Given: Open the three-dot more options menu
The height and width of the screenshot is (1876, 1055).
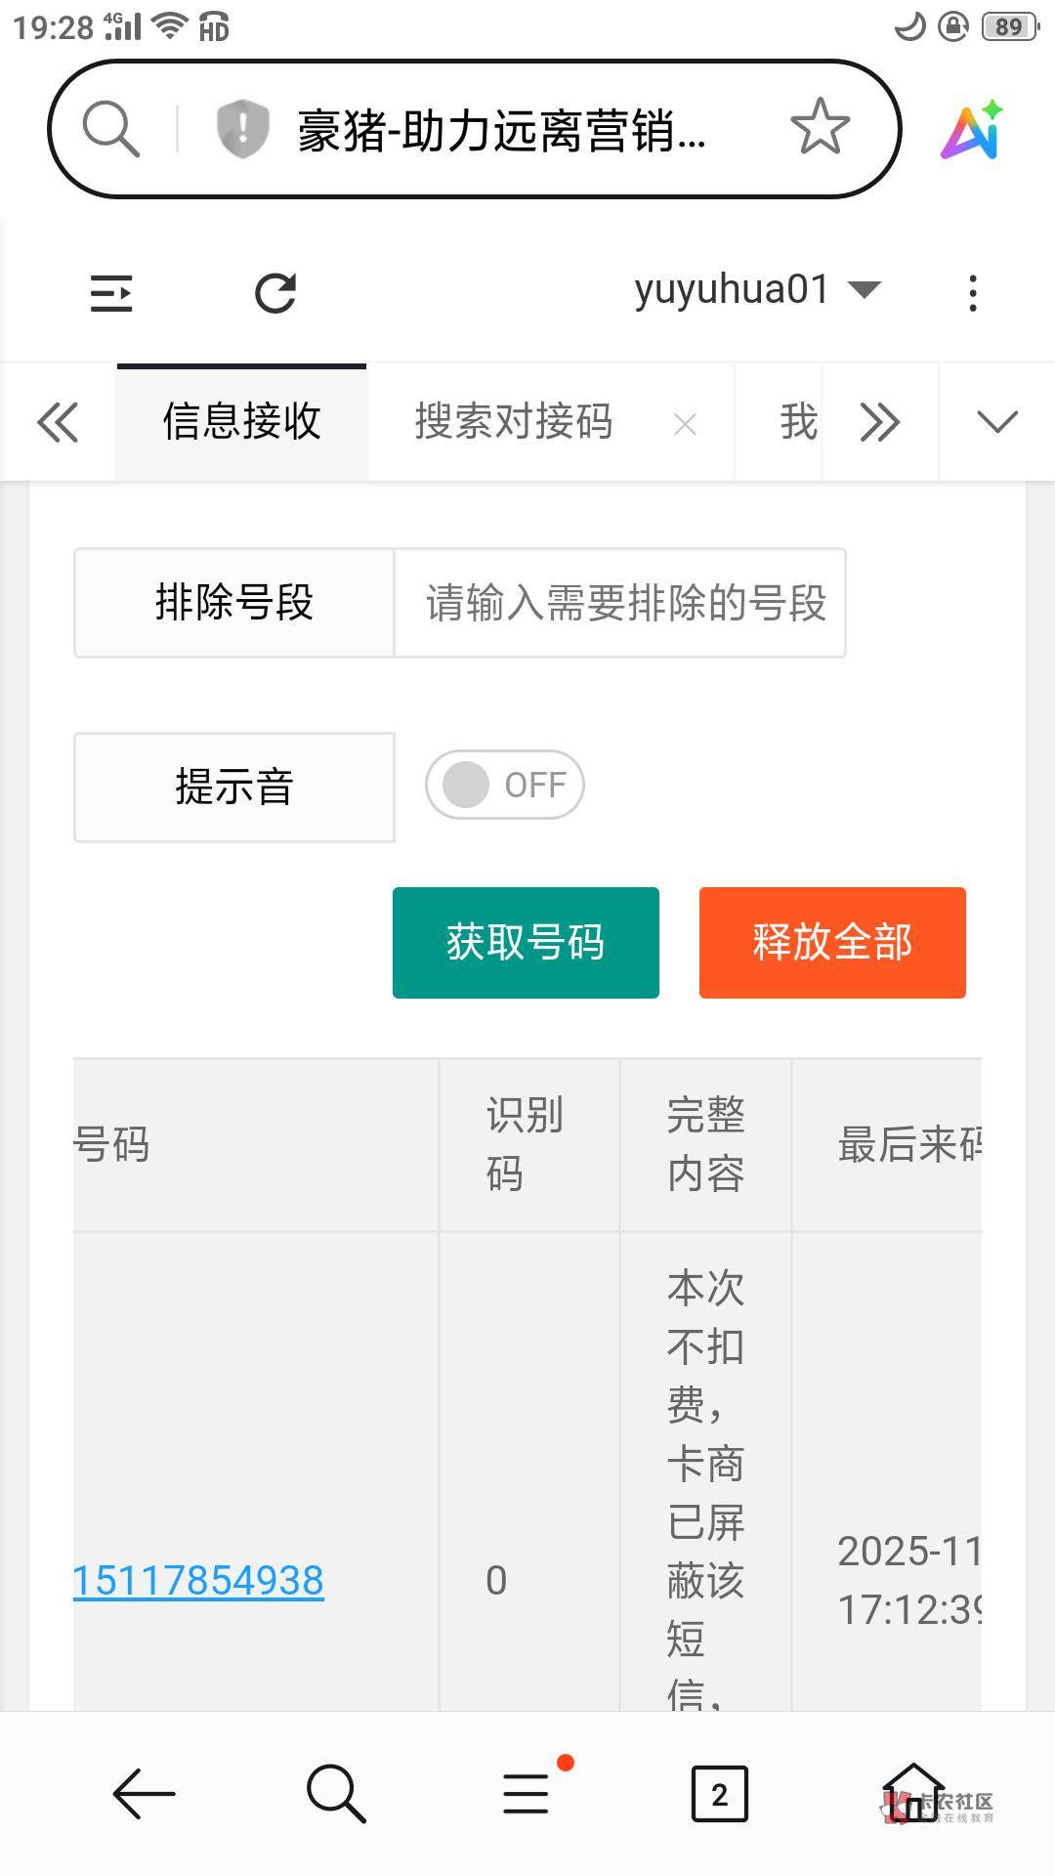Looking at the screenshot, I should 972,293.
